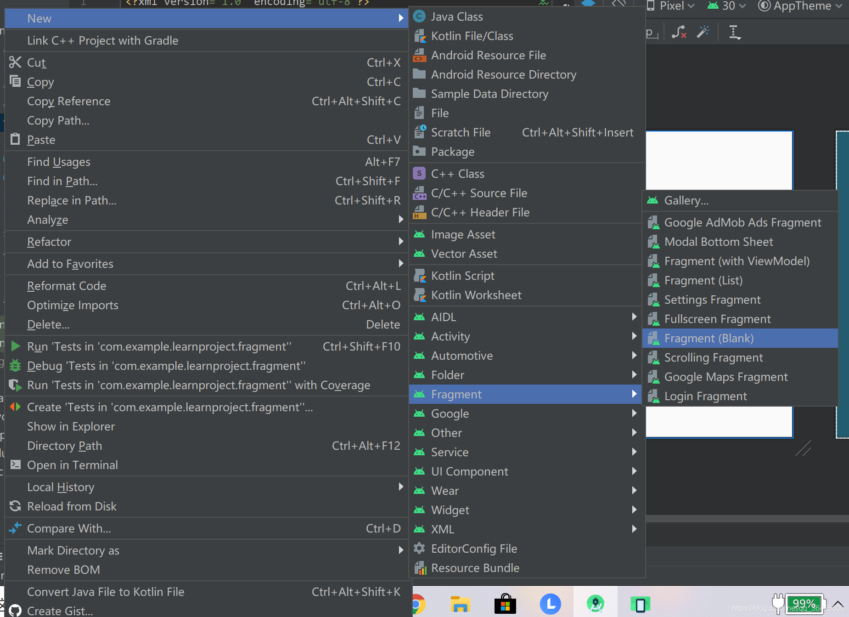Click the Compare With arrows icon
The image size is (849, 617).
click(x=15, y=528)
